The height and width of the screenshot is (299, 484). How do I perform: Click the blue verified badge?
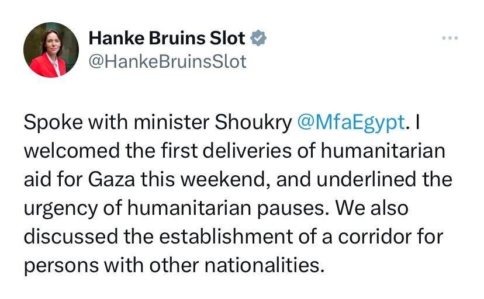coord(260,39)
